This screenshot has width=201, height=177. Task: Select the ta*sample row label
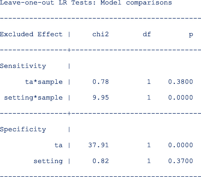pyautogui.click(x=44, y=82)
